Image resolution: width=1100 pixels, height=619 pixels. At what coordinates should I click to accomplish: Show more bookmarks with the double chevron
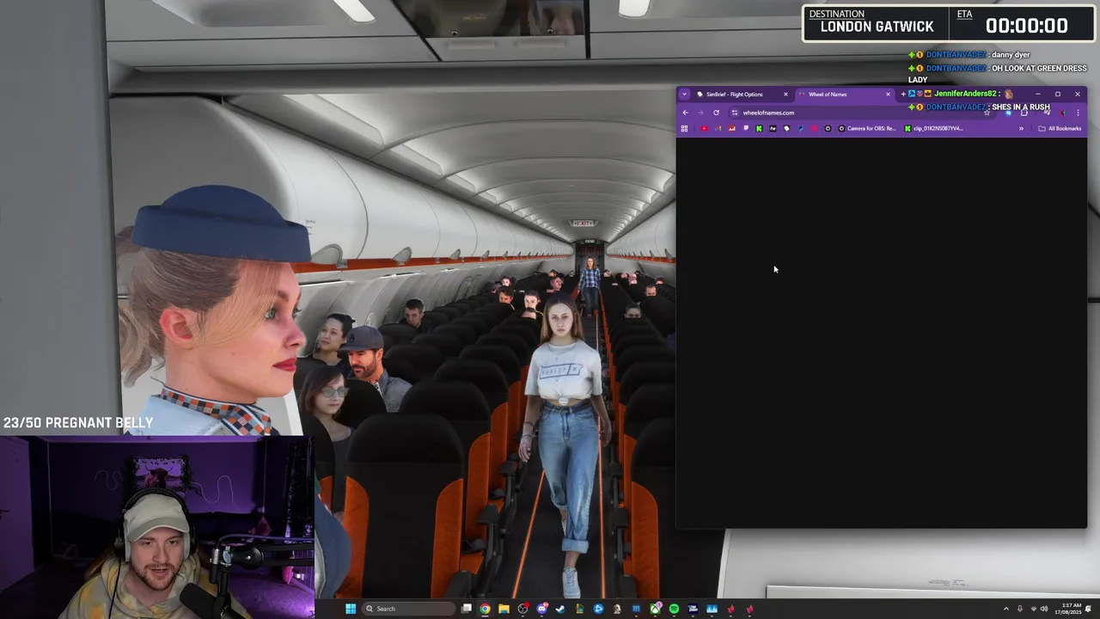1021,128
